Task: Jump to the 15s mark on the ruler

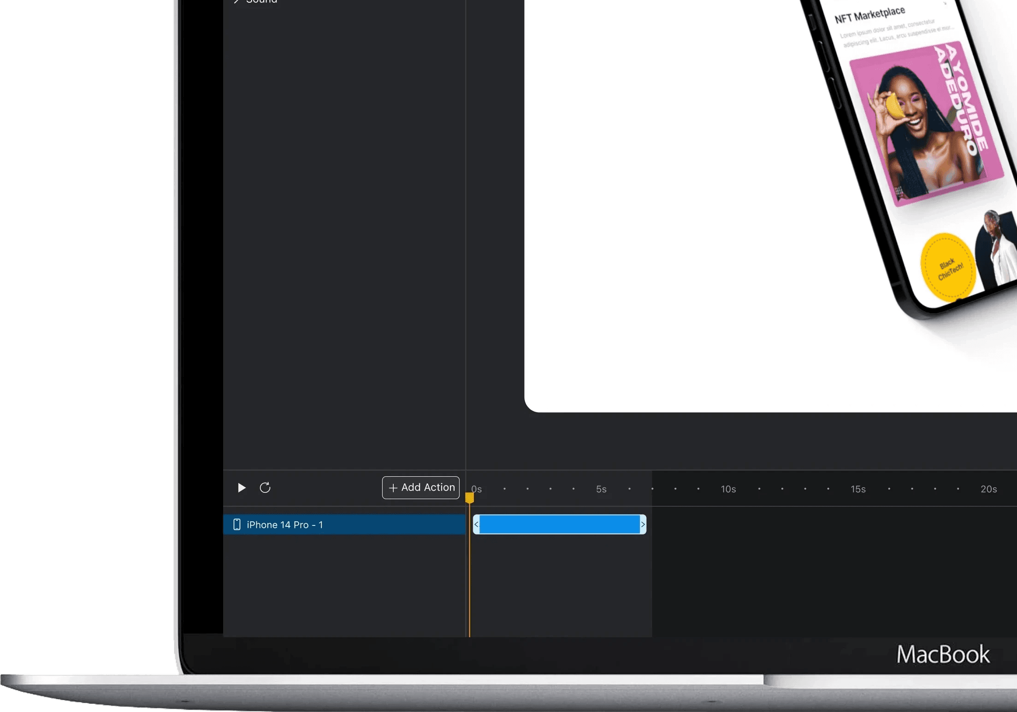Action: point(857,489)
